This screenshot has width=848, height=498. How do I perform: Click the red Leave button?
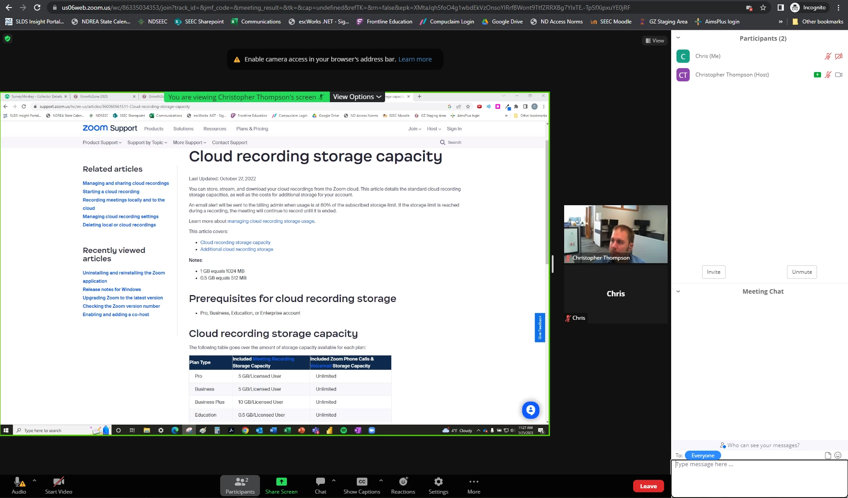[648, 486]
